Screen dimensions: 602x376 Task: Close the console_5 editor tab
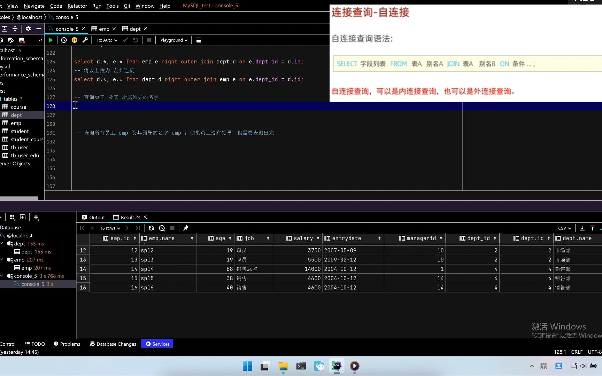tap(83, 29)
